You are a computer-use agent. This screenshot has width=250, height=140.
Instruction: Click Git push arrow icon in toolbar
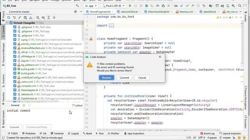pos(193,6)
